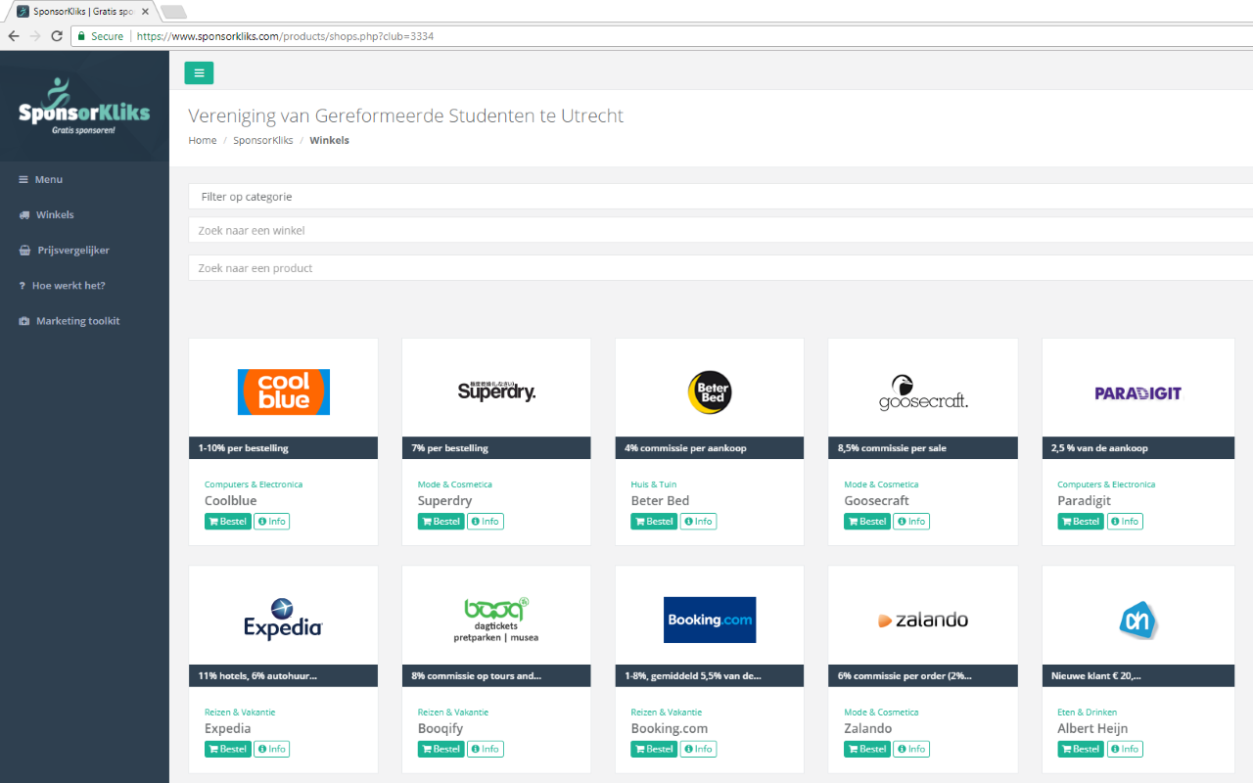Screen dimensions: 1253x783
Task: Click the Coolblue shop name
Action: click(231, 500)
